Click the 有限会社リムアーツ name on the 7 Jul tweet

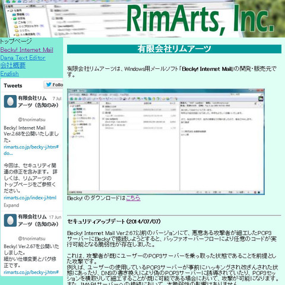click(x=38, y=102)
